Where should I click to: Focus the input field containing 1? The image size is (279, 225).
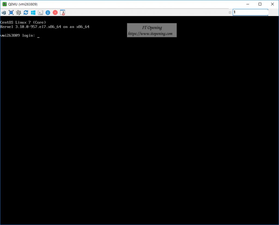(x=250, y=12)
